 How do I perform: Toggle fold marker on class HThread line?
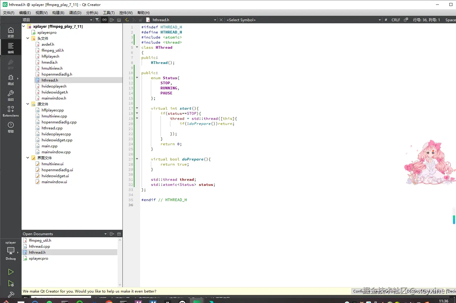pos(137,47)
